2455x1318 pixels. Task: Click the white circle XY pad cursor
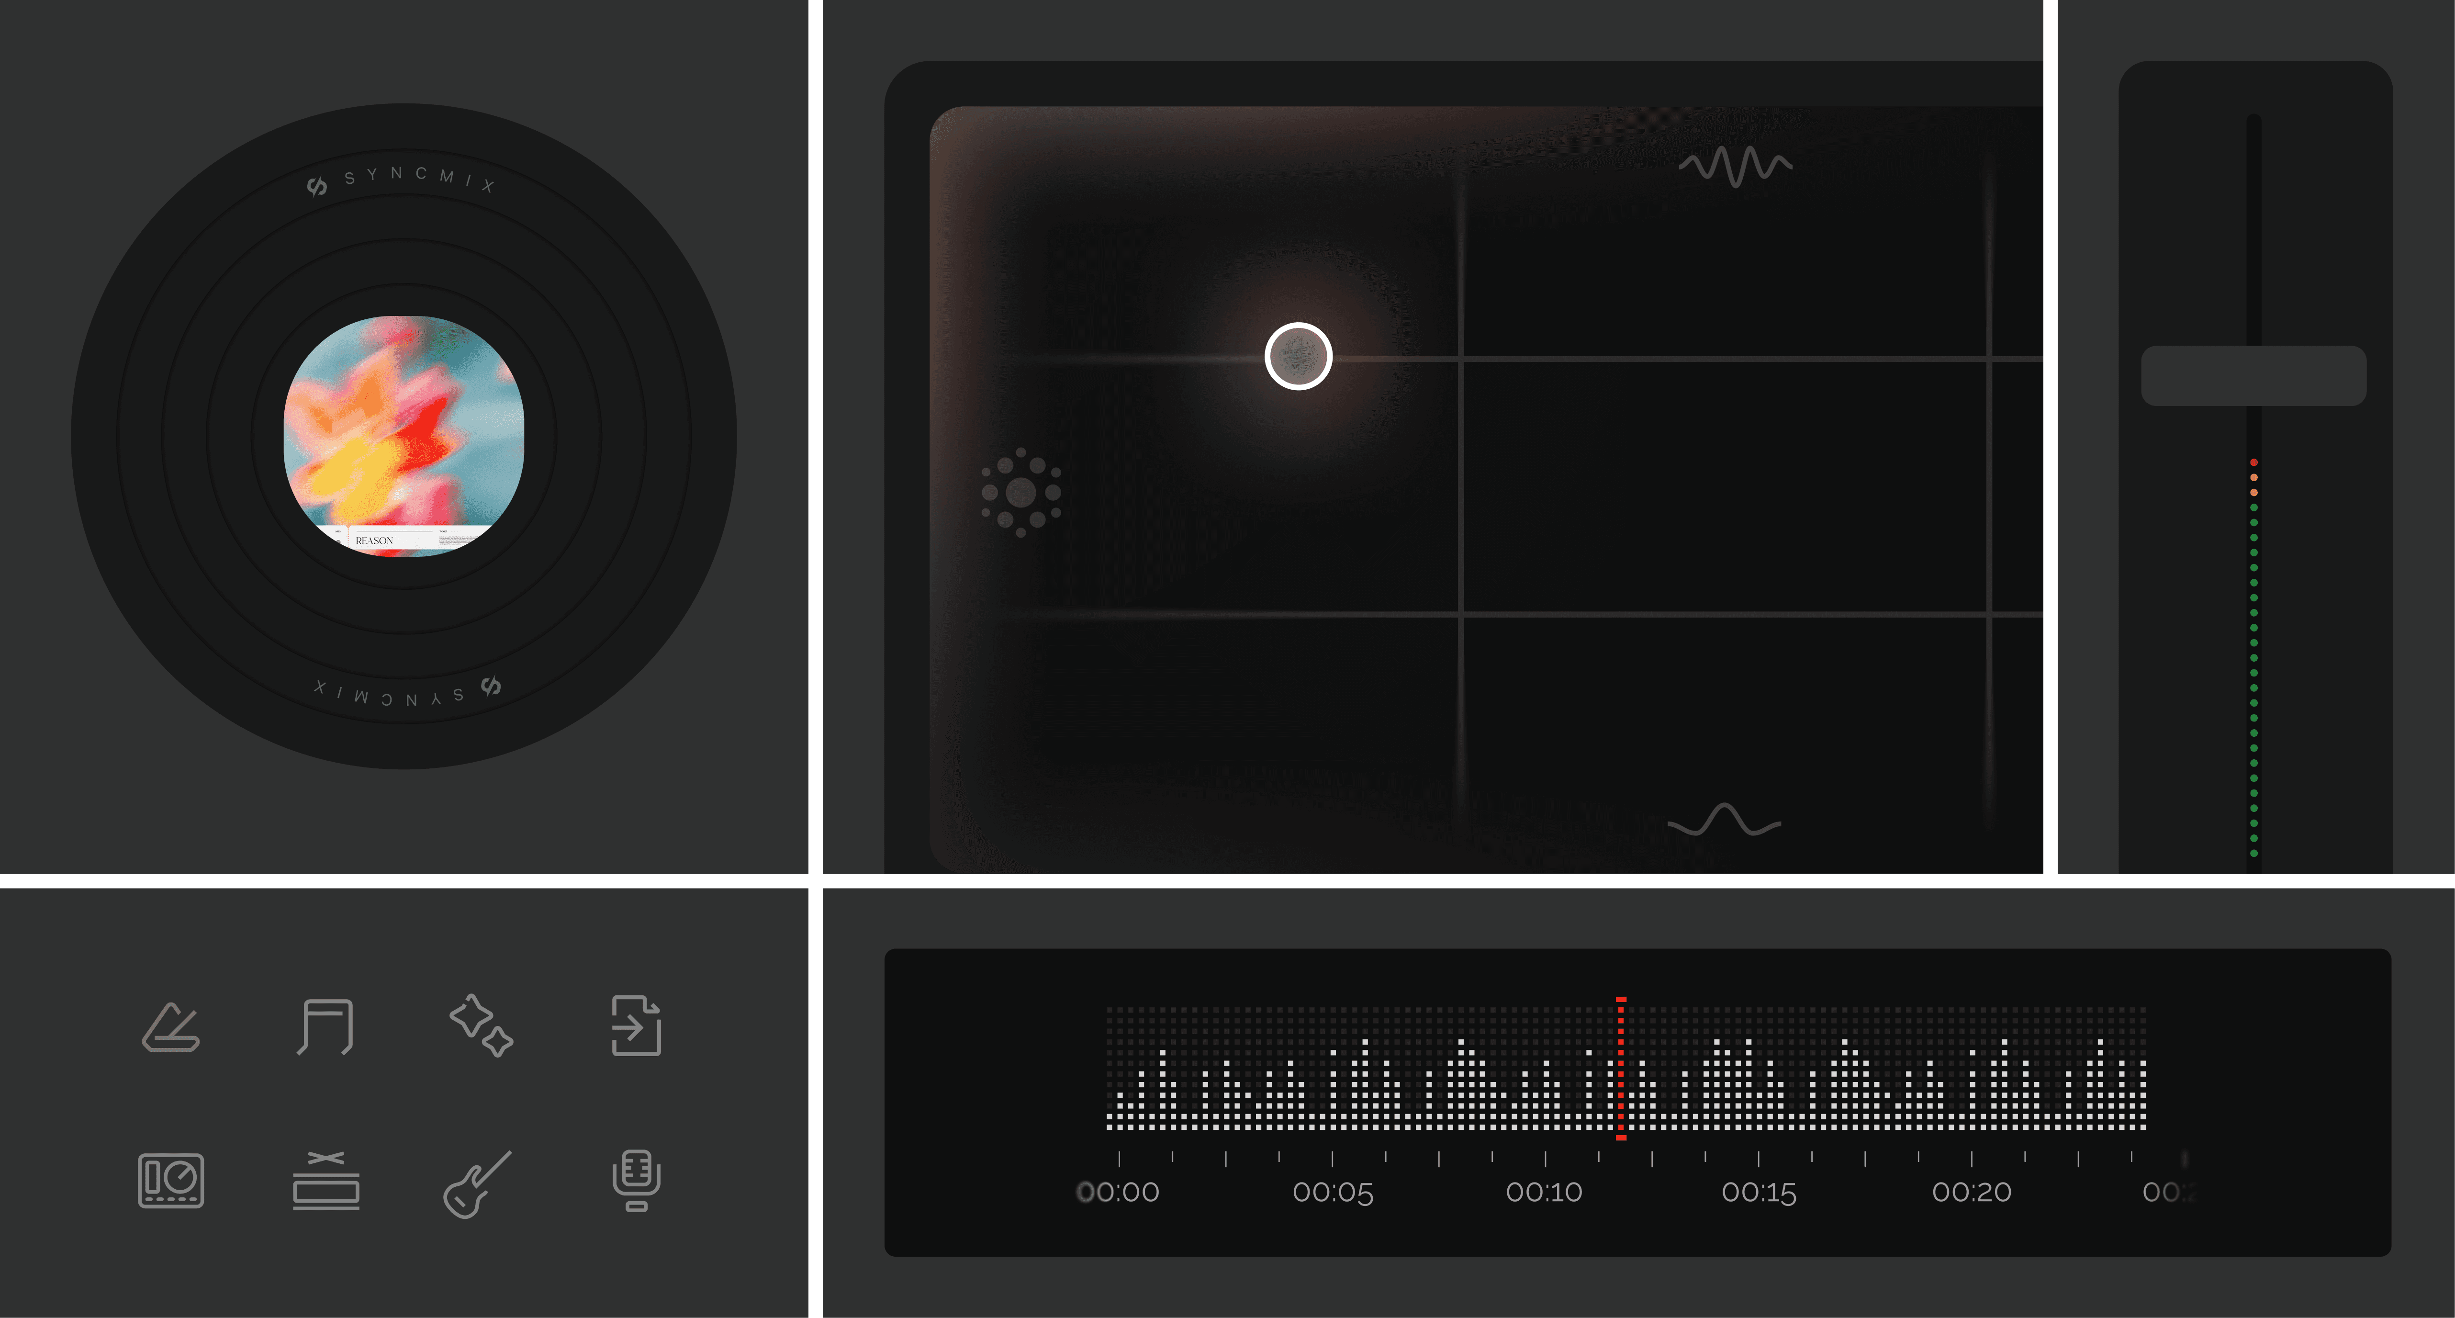click(1298, 356)
